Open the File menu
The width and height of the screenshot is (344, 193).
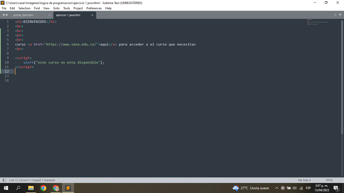tap(4, 8)
